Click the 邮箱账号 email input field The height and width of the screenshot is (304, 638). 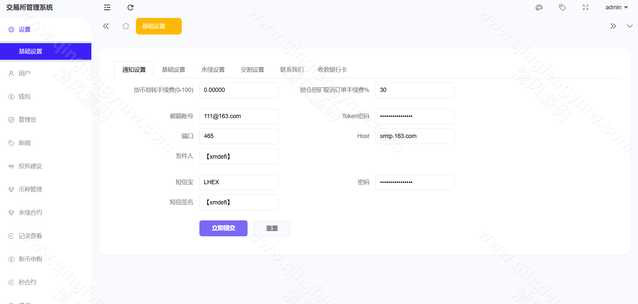coord(239,116)
